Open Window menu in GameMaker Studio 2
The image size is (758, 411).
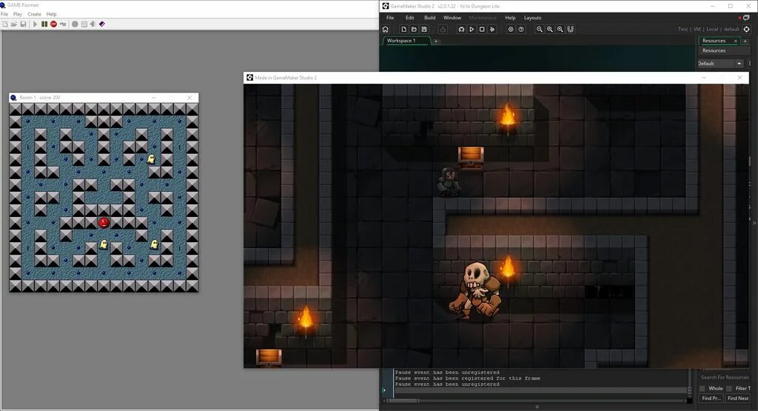(452, 18)
